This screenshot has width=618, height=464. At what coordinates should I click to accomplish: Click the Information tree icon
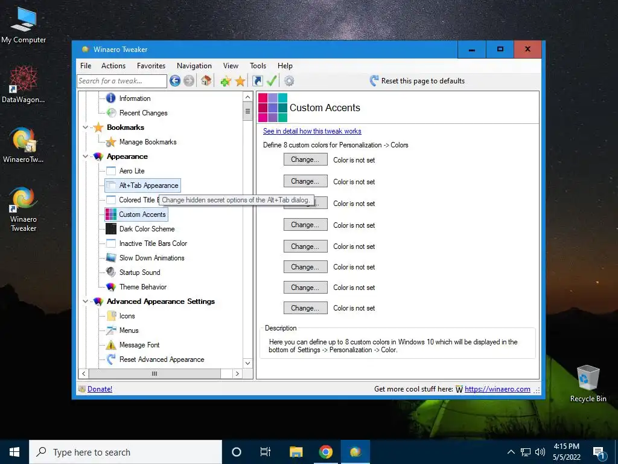coord(111,98)
